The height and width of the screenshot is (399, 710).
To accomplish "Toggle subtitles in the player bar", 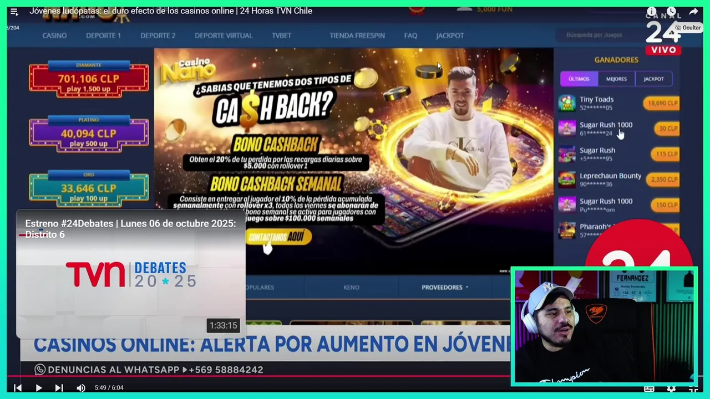I will click(649, 390).
